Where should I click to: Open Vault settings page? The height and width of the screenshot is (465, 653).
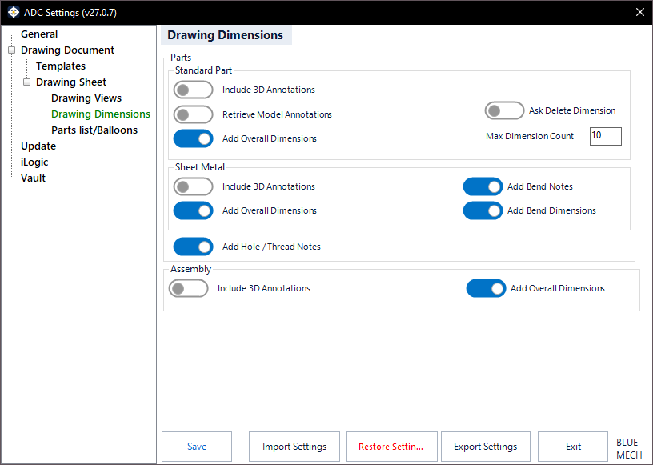[34, 178]
